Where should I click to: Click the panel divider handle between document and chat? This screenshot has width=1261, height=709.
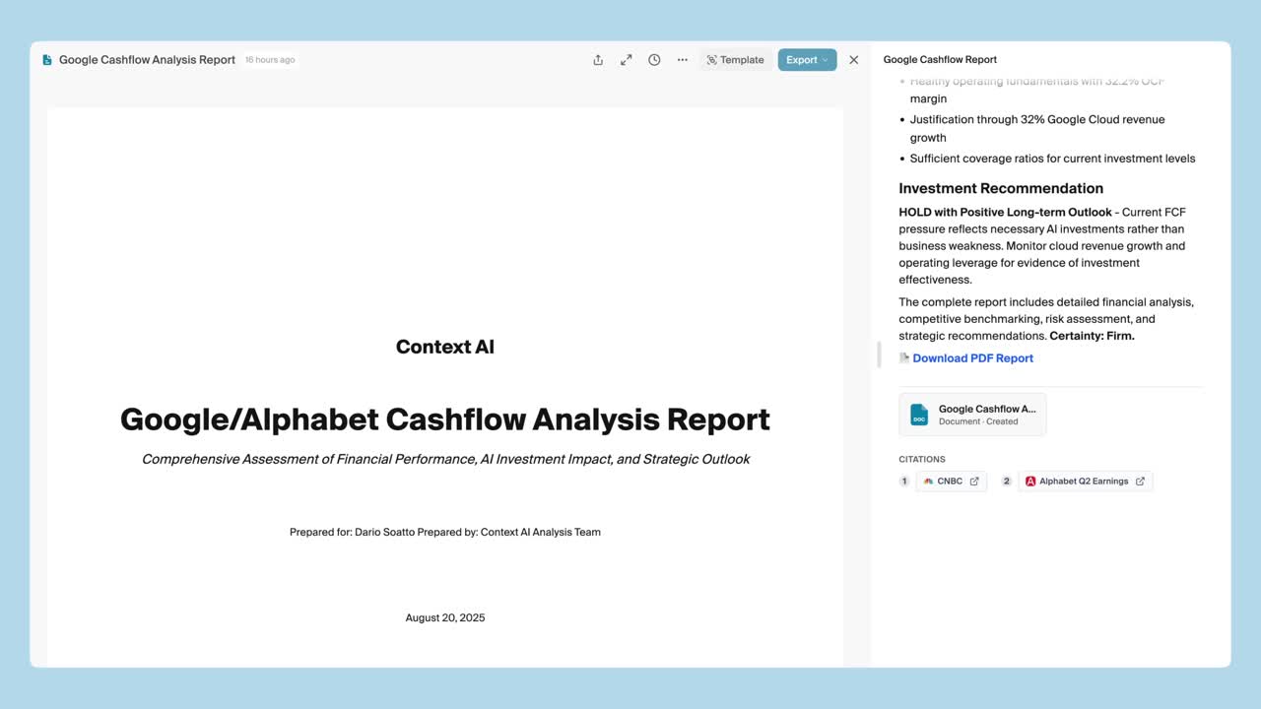pos(878,354)
